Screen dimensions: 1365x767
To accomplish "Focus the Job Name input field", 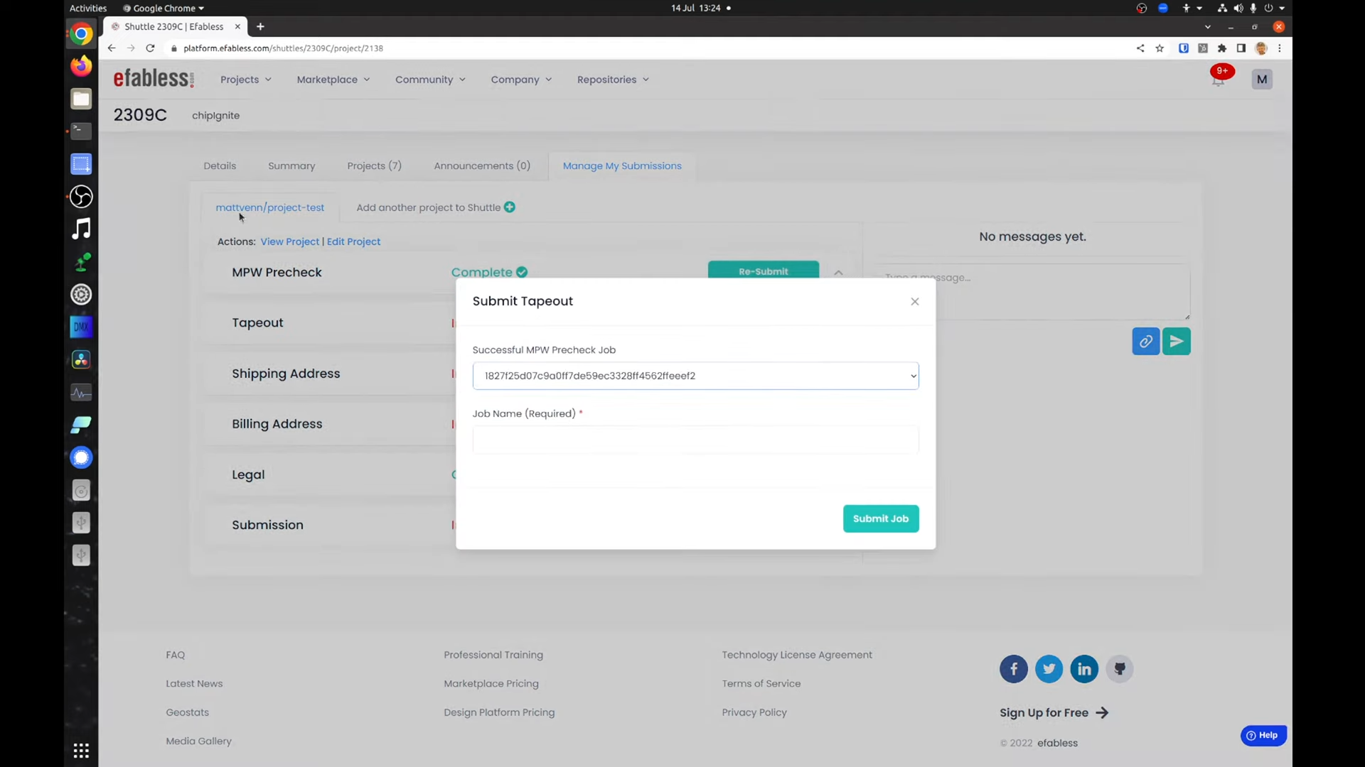I will (x=695, y=440).
